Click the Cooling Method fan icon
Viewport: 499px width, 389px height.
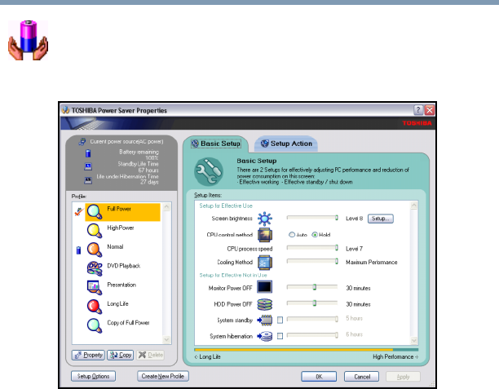point(265,263)
